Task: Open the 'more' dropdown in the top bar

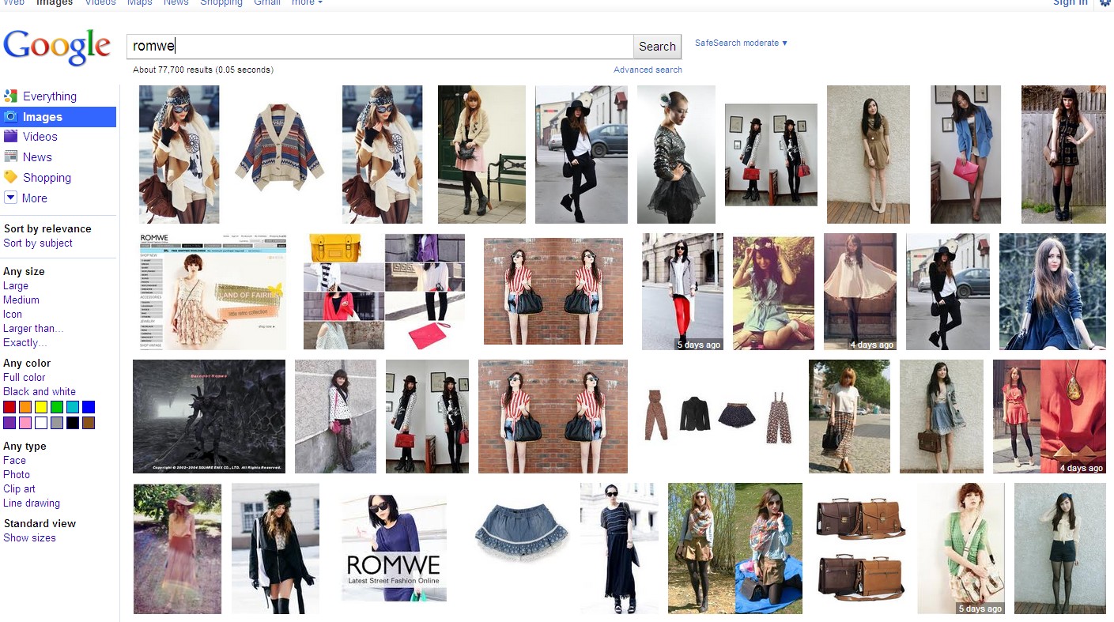Action: pyautogui.click(x=307, y=3)
